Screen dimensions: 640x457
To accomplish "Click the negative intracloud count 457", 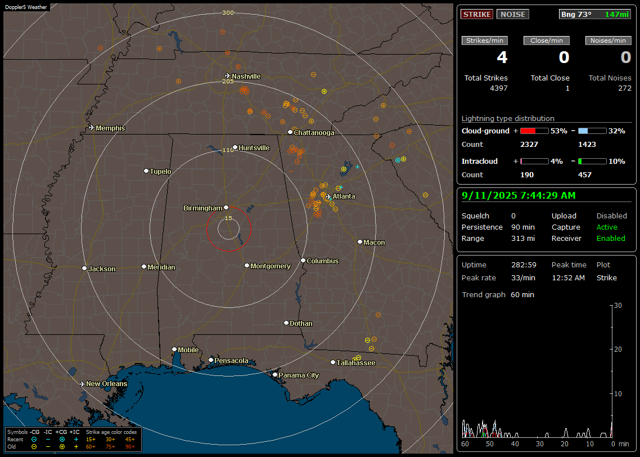I will (585, 175).
